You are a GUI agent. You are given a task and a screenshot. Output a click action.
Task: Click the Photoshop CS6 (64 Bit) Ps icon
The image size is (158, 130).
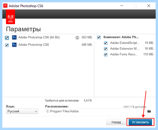coord(14,37)
